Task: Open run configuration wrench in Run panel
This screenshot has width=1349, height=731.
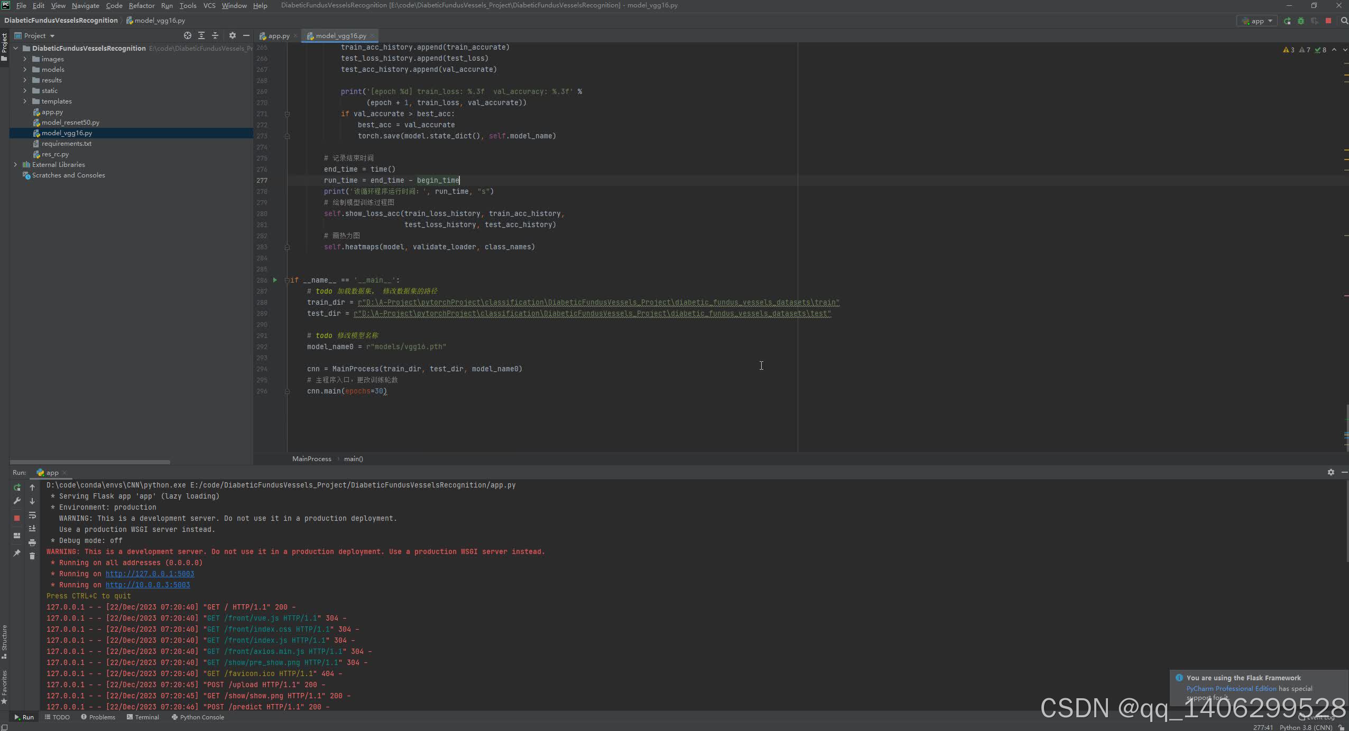Action: (x=17, y=501)
